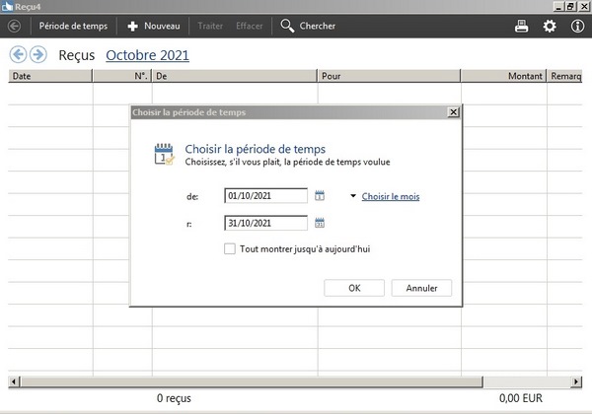Screen dimensions: 592x414
Task: Sort by the Date column header
Action: [x=50, y=76]
